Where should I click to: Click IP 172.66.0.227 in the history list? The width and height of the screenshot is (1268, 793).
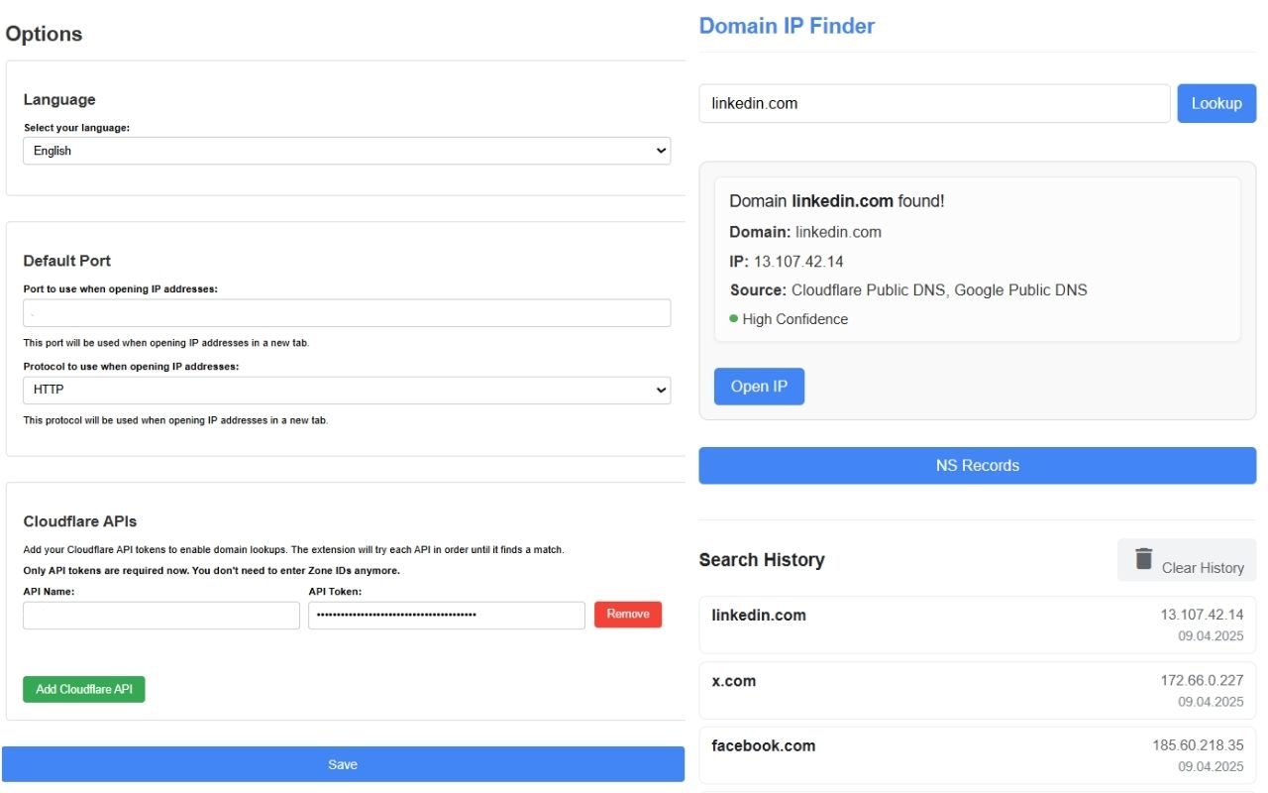(x=1202, y=680)
